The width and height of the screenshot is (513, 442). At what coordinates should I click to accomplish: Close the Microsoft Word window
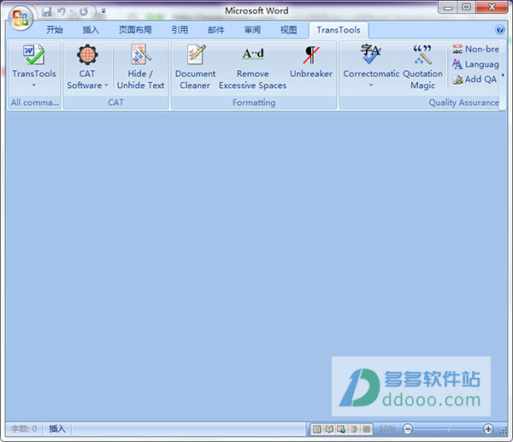492,7
